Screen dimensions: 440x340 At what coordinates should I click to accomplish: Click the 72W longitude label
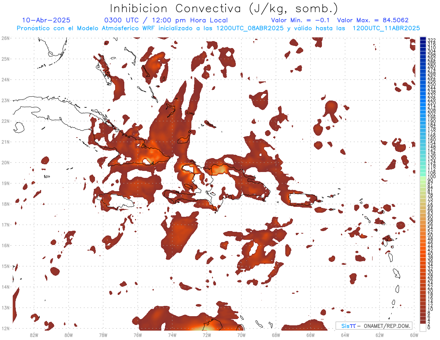click(x=207, y=335)
